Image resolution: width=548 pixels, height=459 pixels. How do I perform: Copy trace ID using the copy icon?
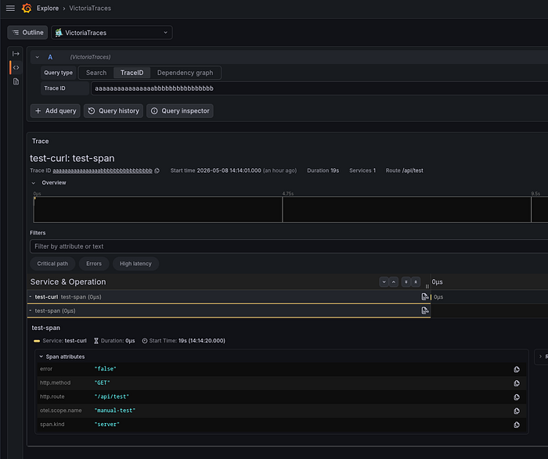[x=157, y=170]
